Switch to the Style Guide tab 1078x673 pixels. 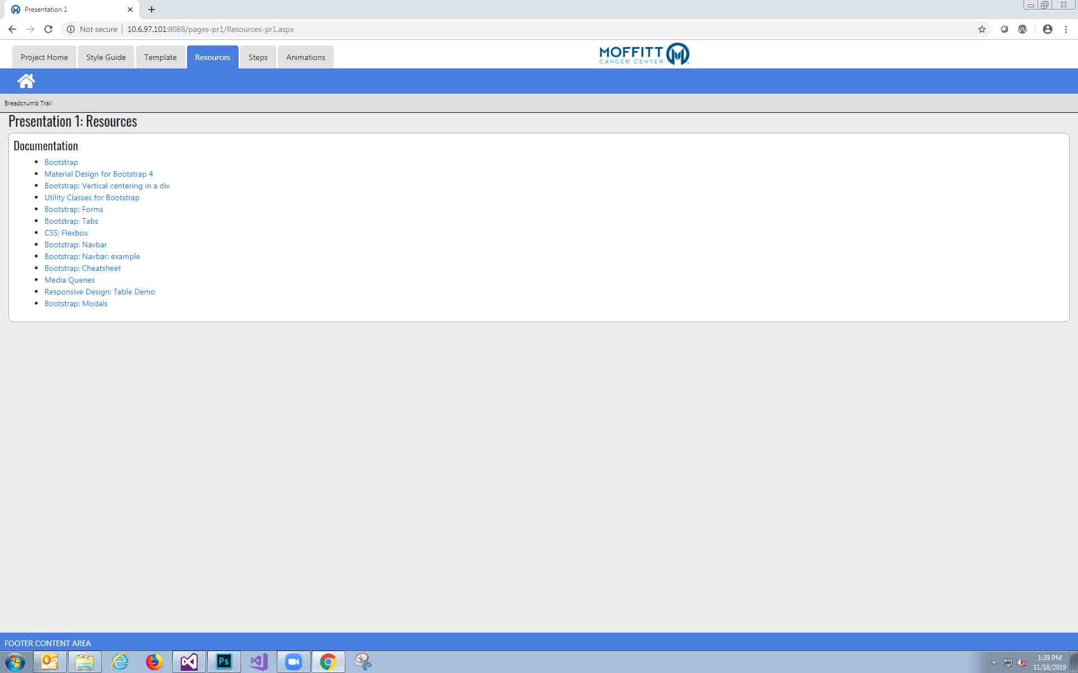pos(106,57)
